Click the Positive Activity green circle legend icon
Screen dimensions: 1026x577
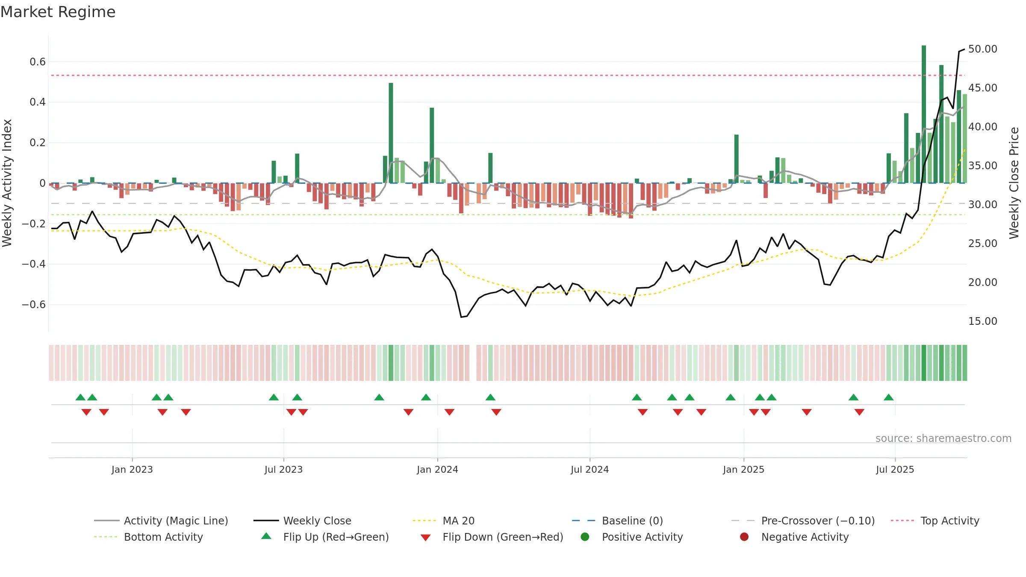pyautogui.click(x=585, y=536)
